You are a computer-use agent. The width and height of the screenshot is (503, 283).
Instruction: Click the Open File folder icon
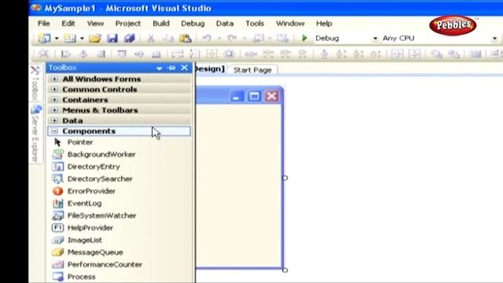coord(95,39)
